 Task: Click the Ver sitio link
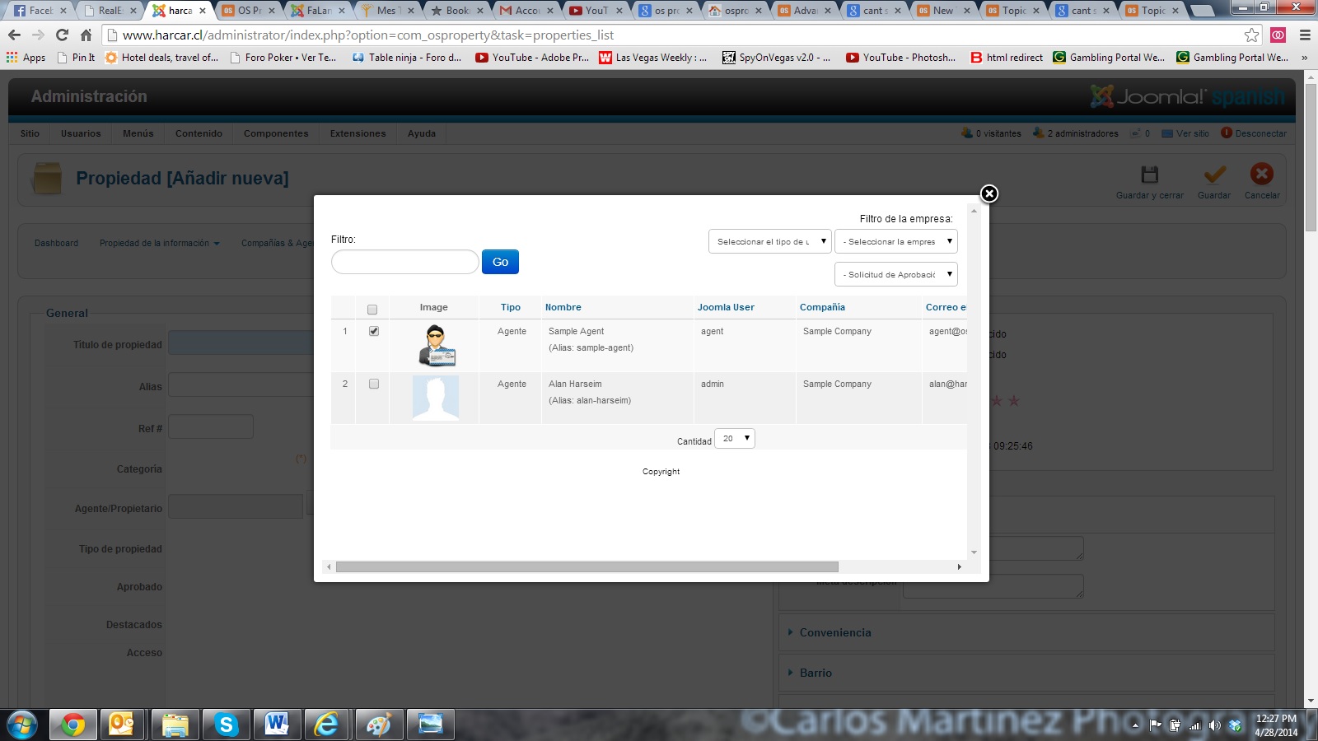[1192, 133]
